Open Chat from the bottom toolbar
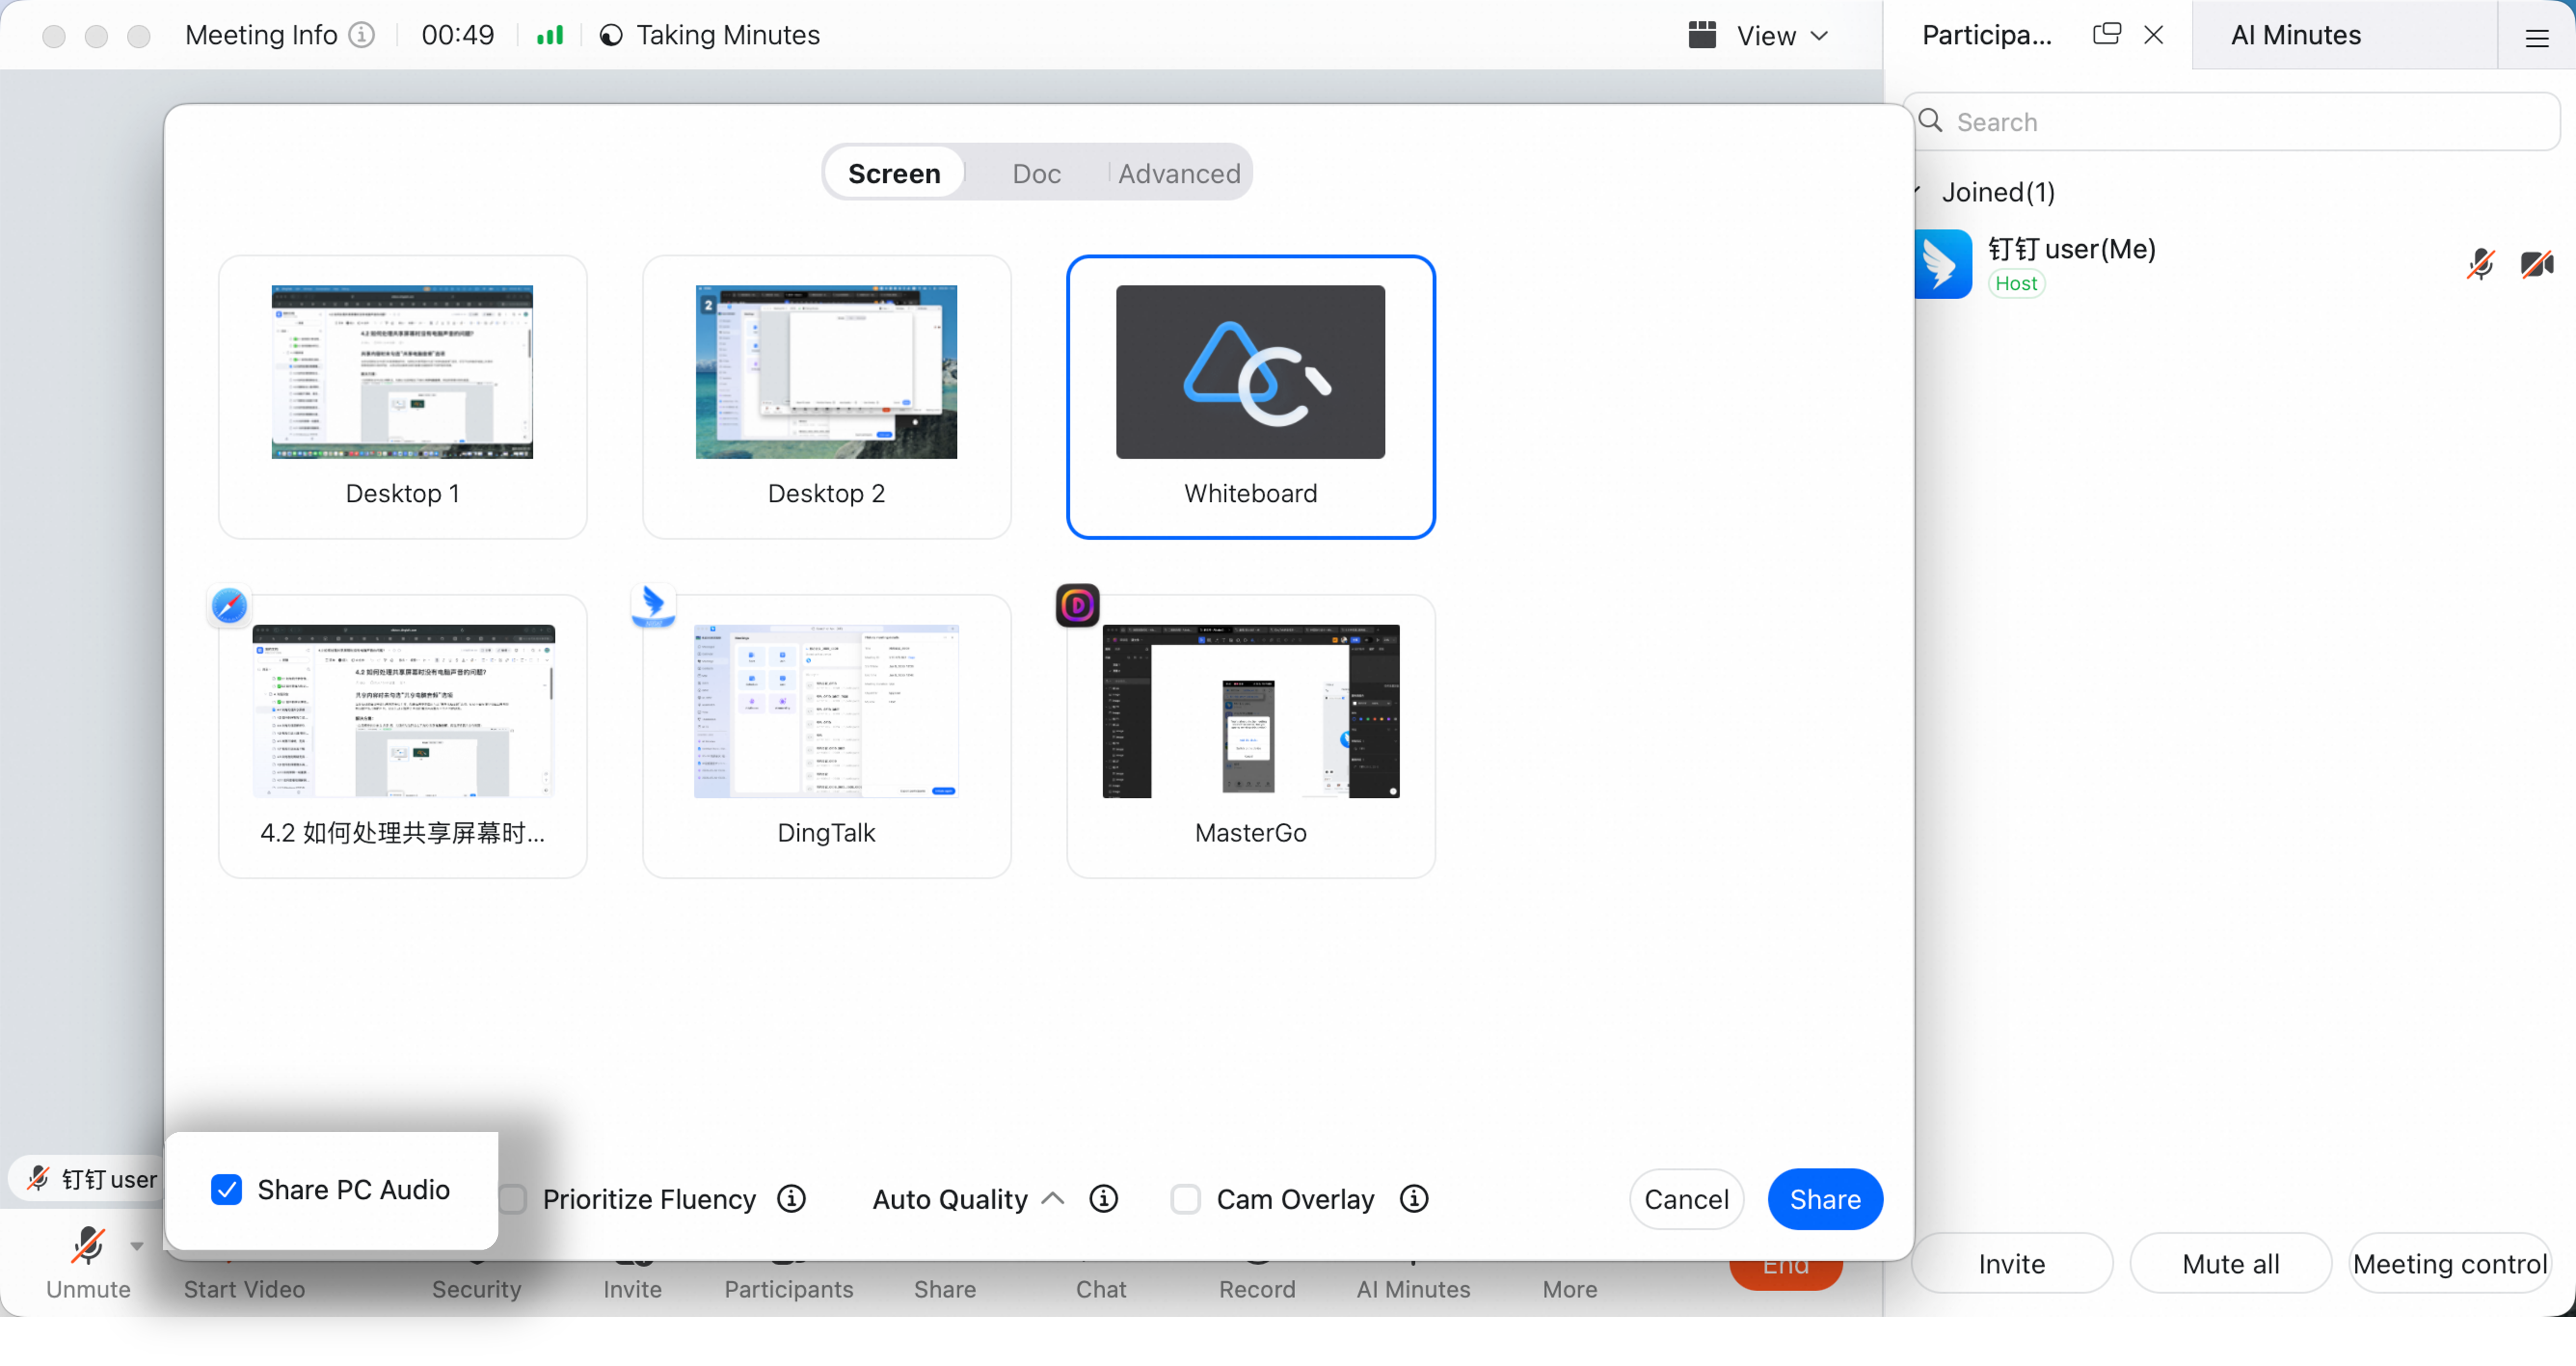Screen dimensions: 2576x1366 [x=1100, y=1289]
